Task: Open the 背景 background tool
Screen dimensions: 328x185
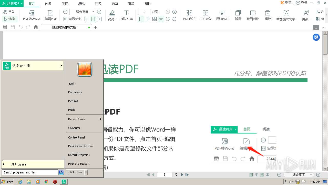Action: (238, 15)
